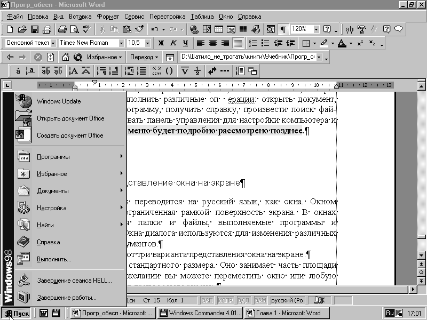Apply superscript formatting
This screenshot has height=320, width=427.
[360, 43]
